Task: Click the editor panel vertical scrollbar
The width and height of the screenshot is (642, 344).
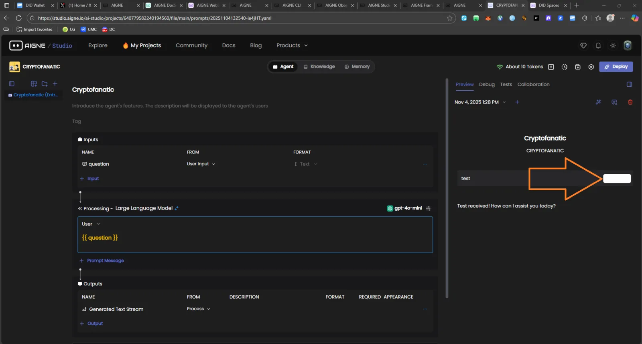Action: 447,188
